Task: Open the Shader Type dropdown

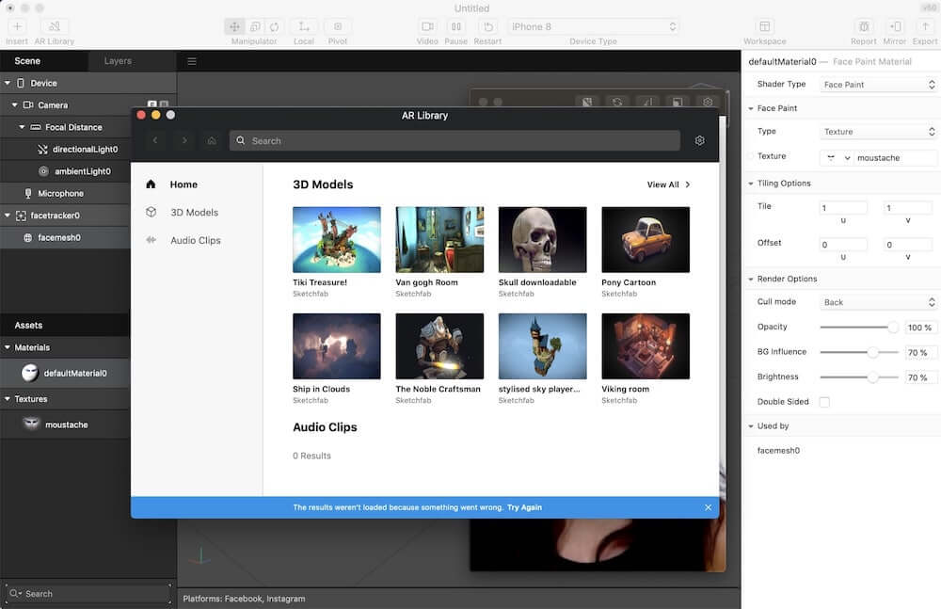Action: (878, 85)
